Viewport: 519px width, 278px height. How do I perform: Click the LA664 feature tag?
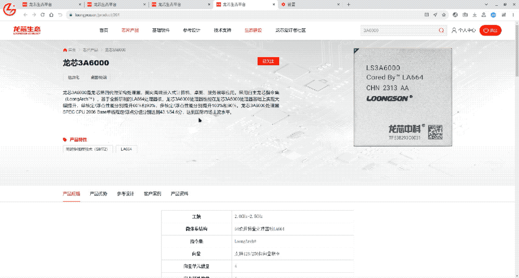tap(126, 149)
